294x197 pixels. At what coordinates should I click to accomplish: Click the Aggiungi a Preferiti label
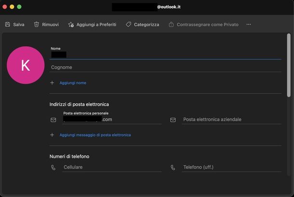[x=96, y=25]
